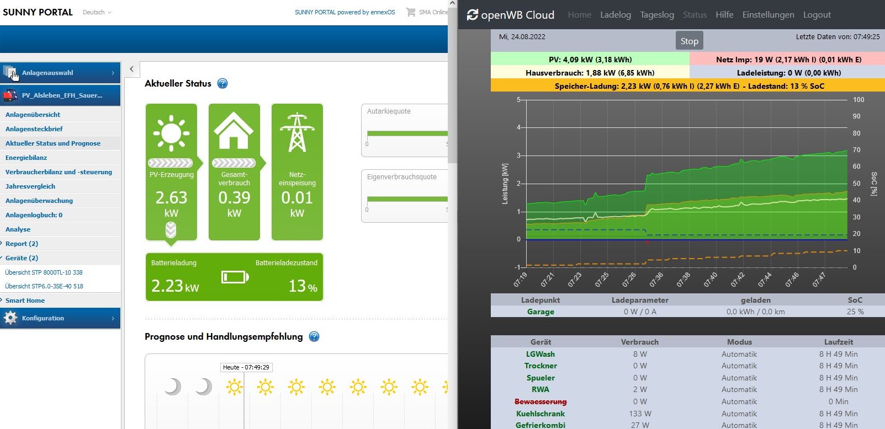Open Einstellungen in the openWB menu
Screen dimensions: 885x429
click(768, 15)
